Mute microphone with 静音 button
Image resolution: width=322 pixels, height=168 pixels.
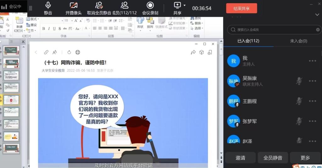click(48, 8)
